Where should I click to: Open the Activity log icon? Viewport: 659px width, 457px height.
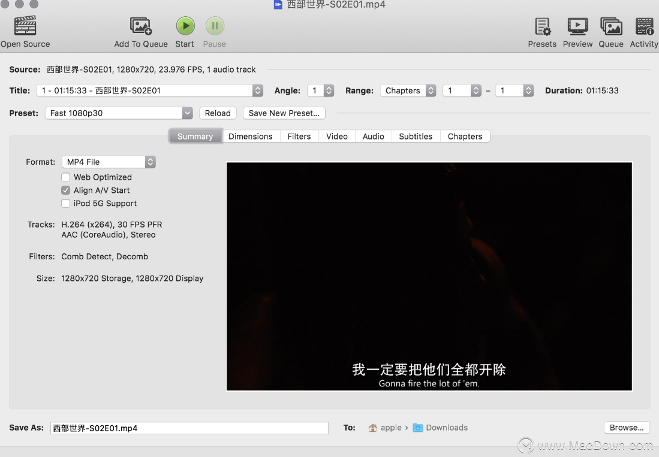click(644, 26)
